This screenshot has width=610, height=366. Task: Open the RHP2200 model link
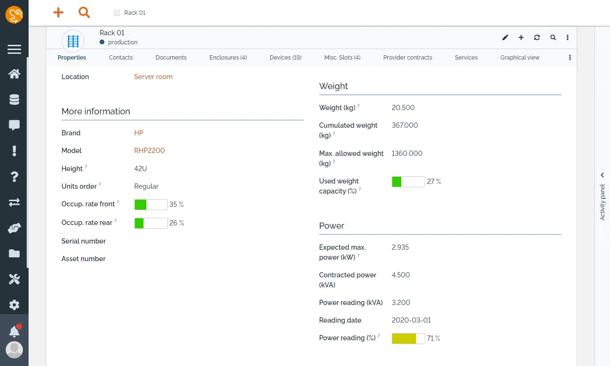pyautogui.click(x=149, y=151)
